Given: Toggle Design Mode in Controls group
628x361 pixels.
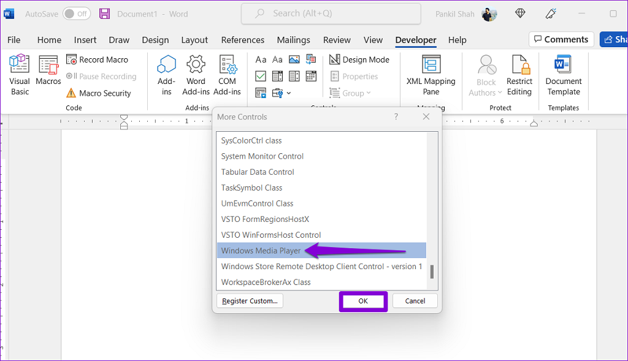Looking at the screenshot, I should click(359, 59).
